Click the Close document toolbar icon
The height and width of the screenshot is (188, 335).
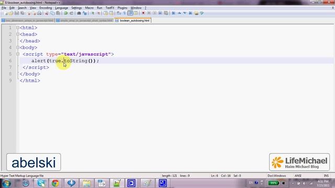[x=28, y=13]
